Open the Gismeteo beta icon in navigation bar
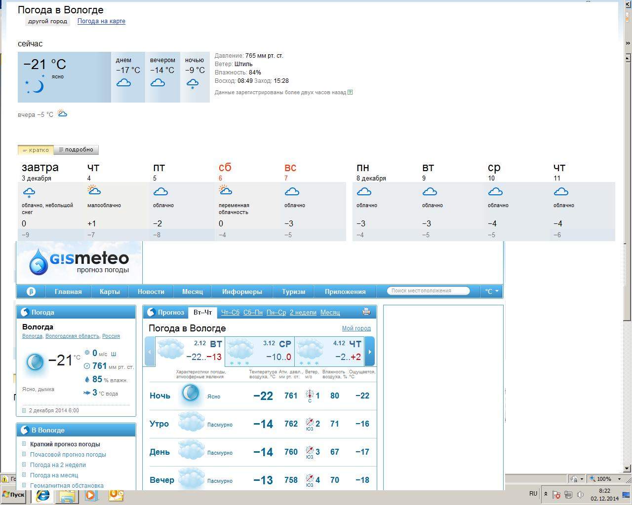The image size is (632, 505). [x=31, y=291]
